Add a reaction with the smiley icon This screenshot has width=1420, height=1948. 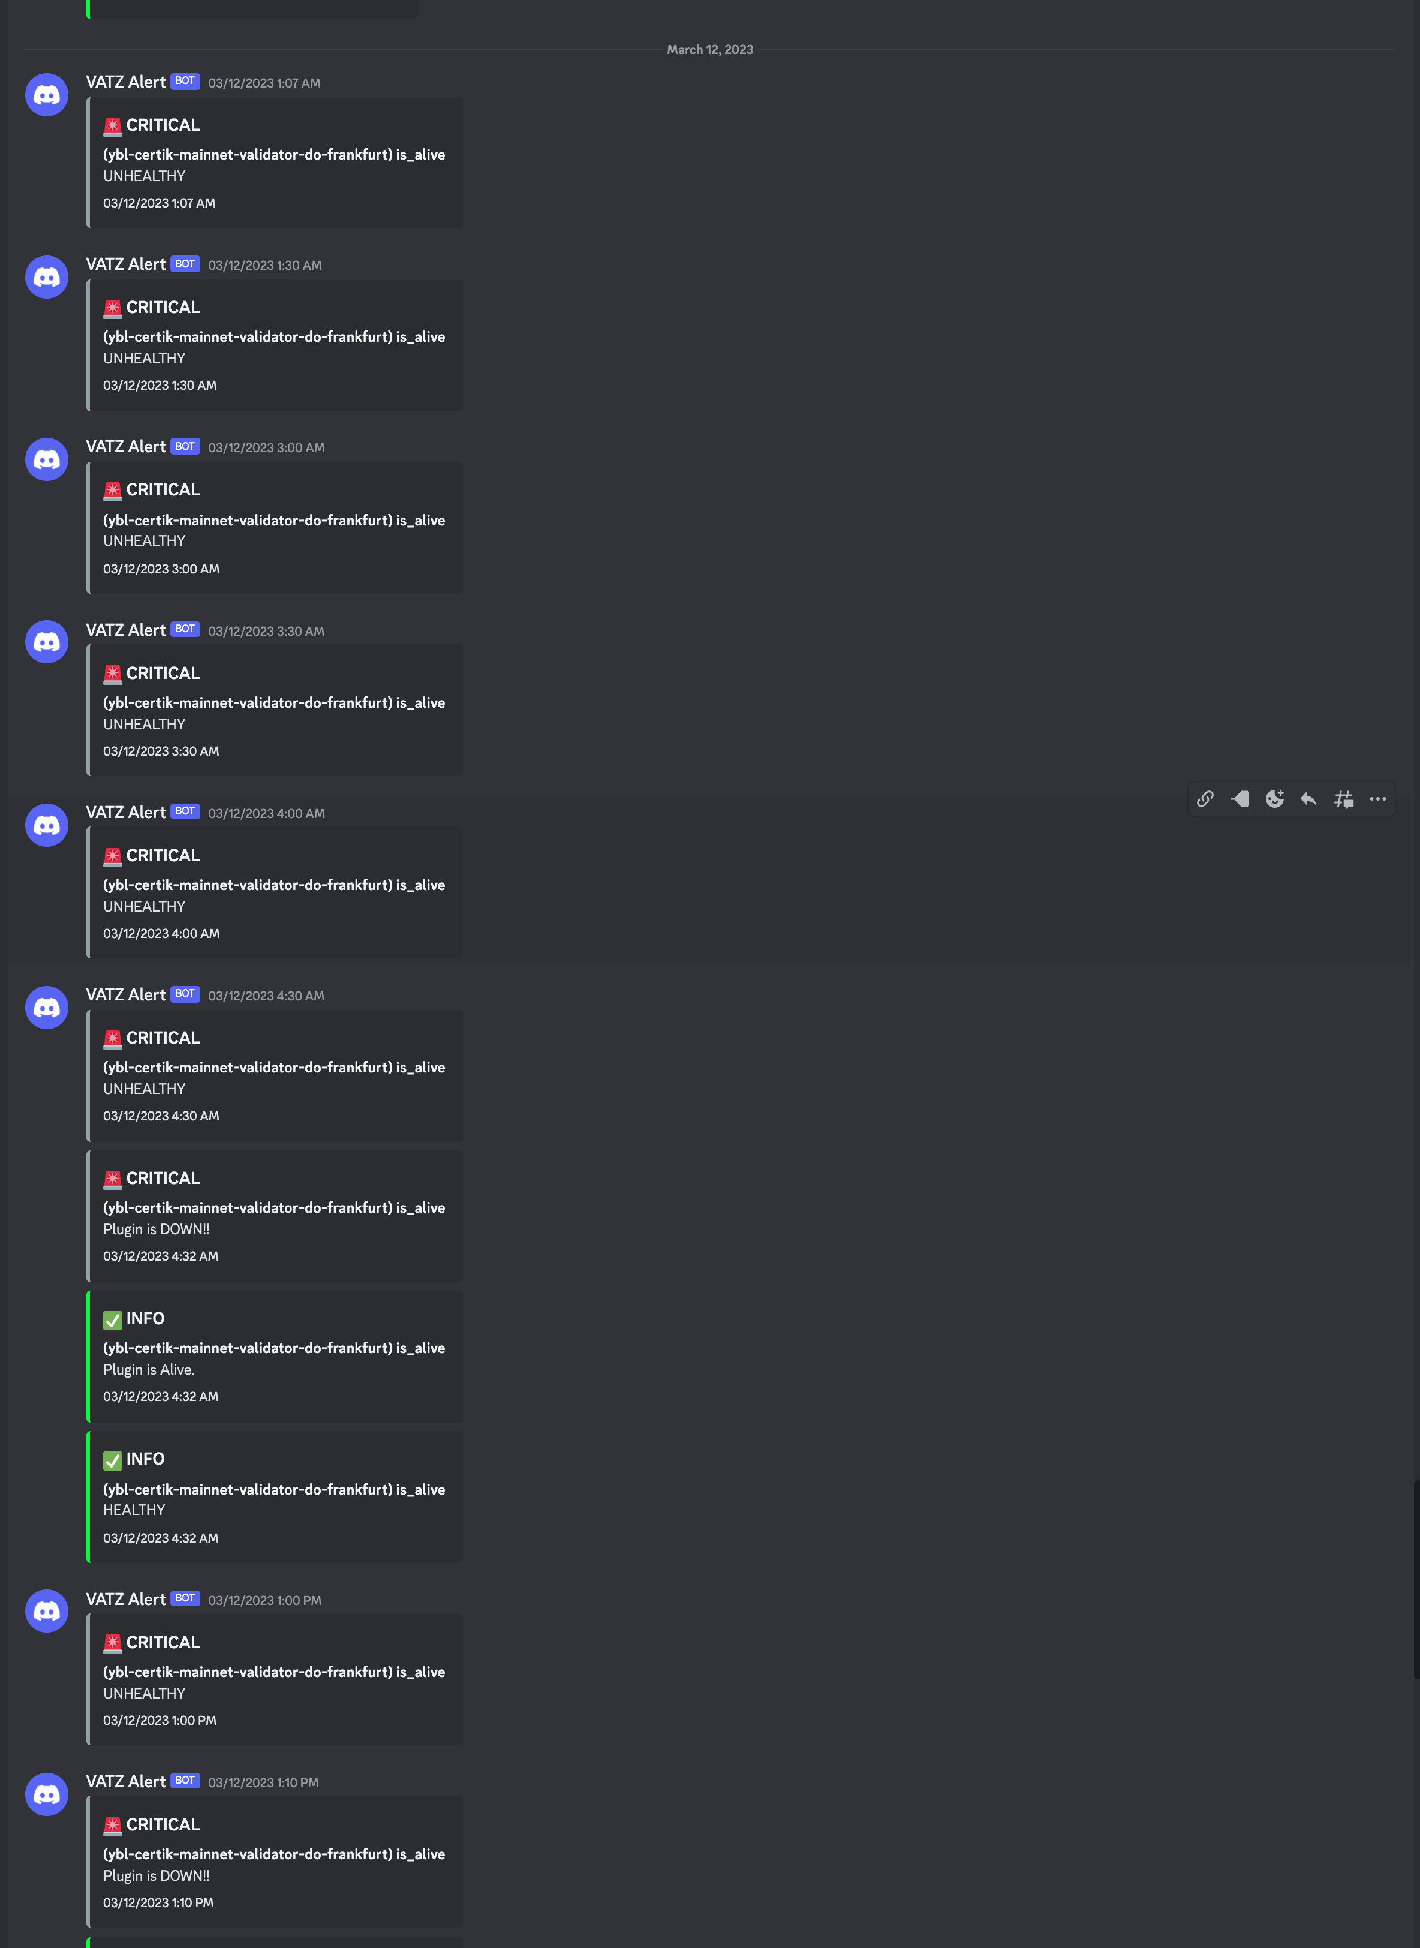1274,799
